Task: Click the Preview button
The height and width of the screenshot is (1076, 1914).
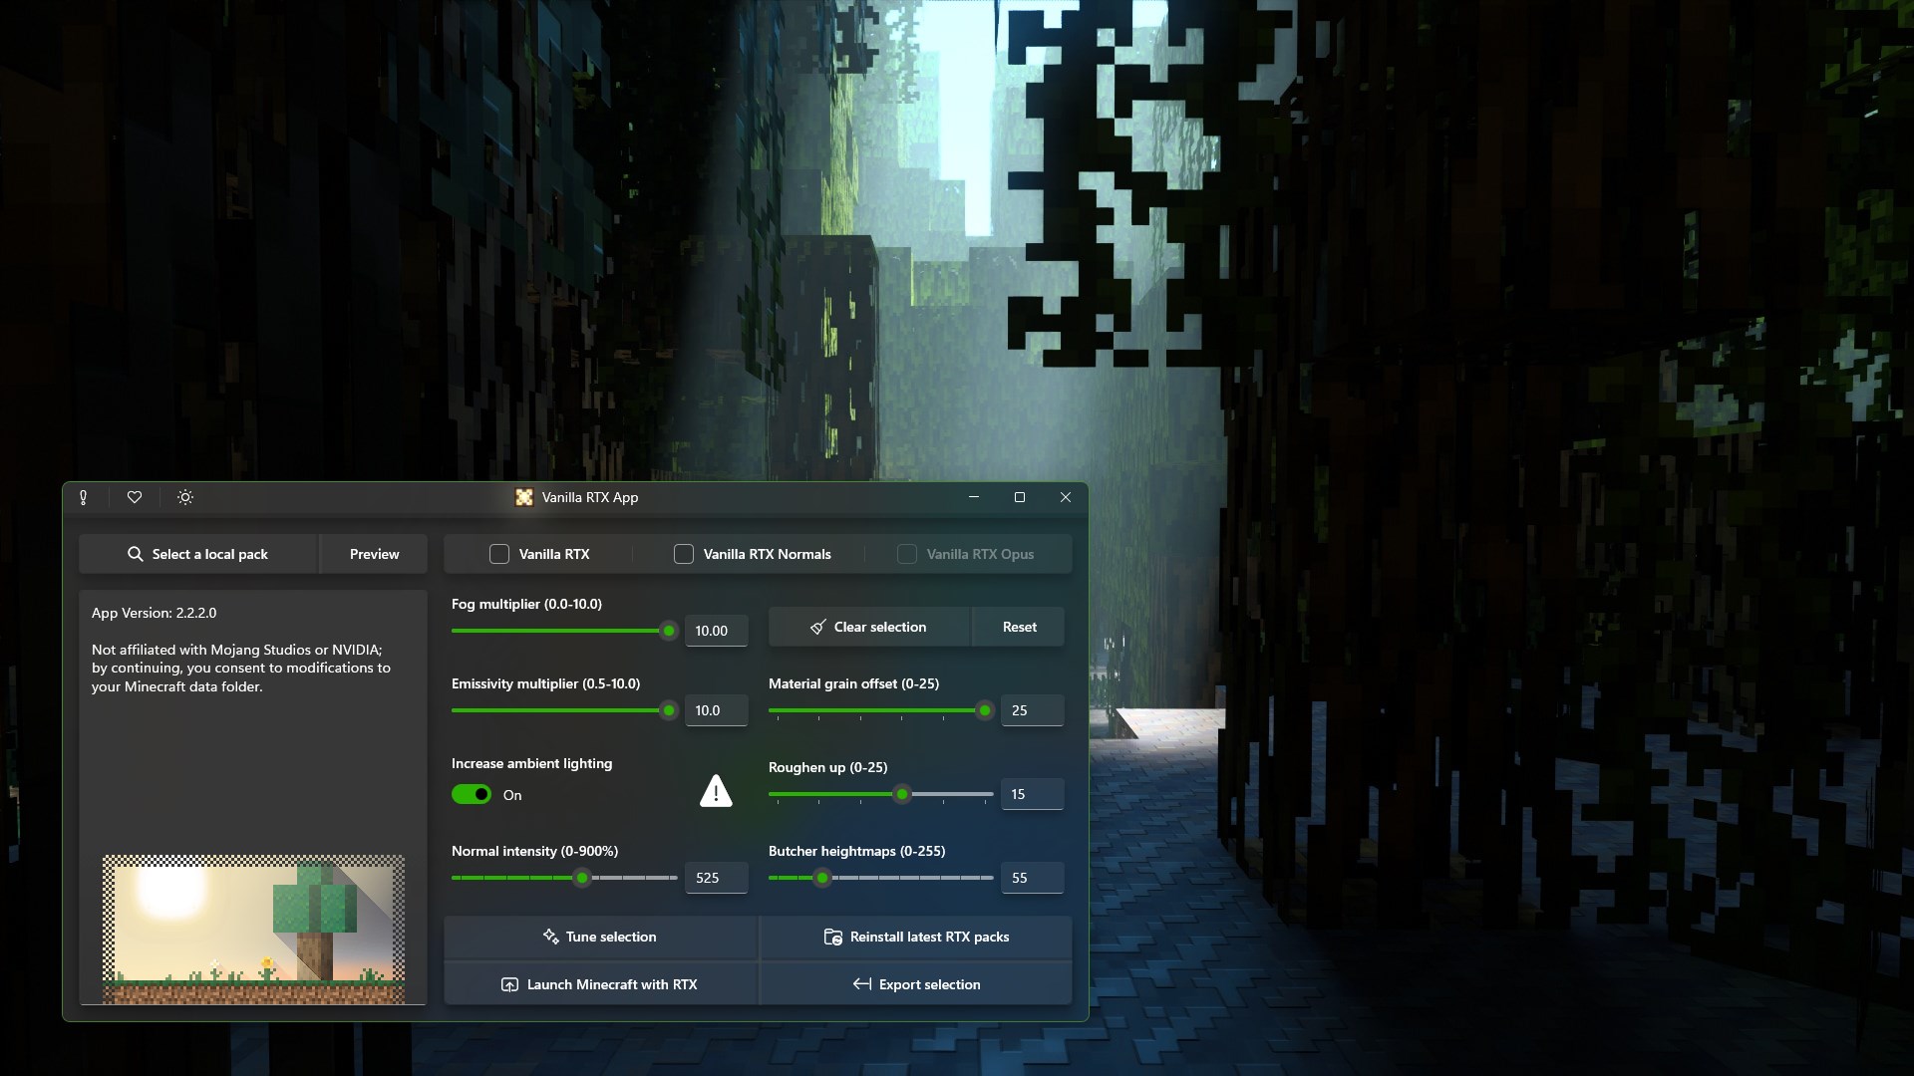Action: coord(374,554)
